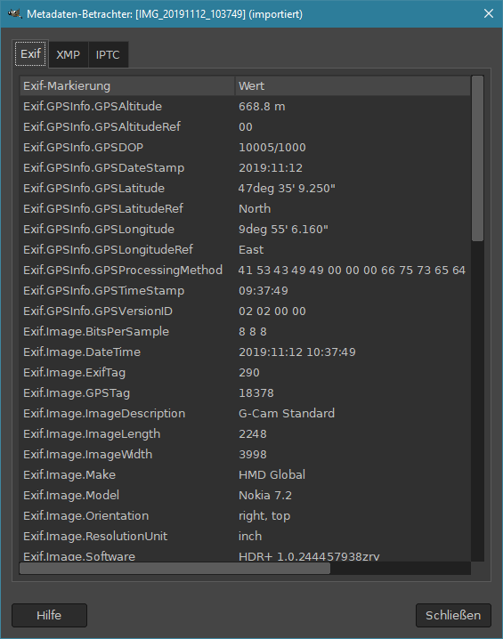Select the GPSLongitude row
503x639 pixels.
point(245,229)
